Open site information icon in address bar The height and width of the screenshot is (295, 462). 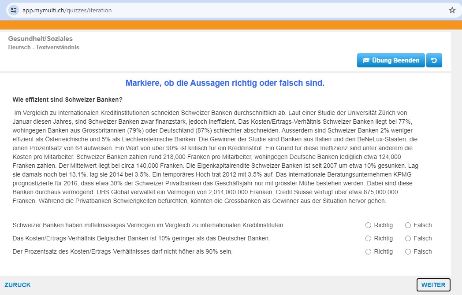14,10
